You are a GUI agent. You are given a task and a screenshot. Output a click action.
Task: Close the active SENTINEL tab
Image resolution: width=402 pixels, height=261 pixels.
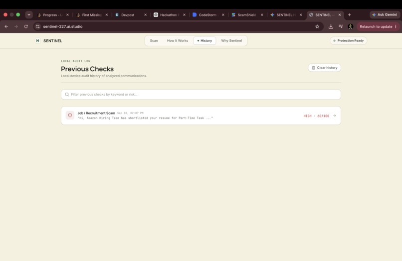(x=340, y=15)
